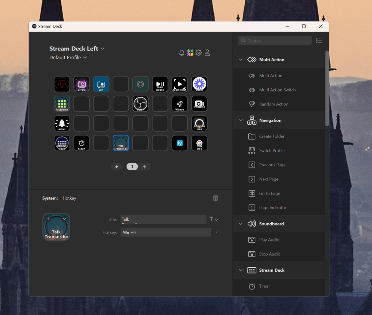The image size is (372, 315).
Task: Maximize the Stream Deck window
Action: click(x=304, y=26)
